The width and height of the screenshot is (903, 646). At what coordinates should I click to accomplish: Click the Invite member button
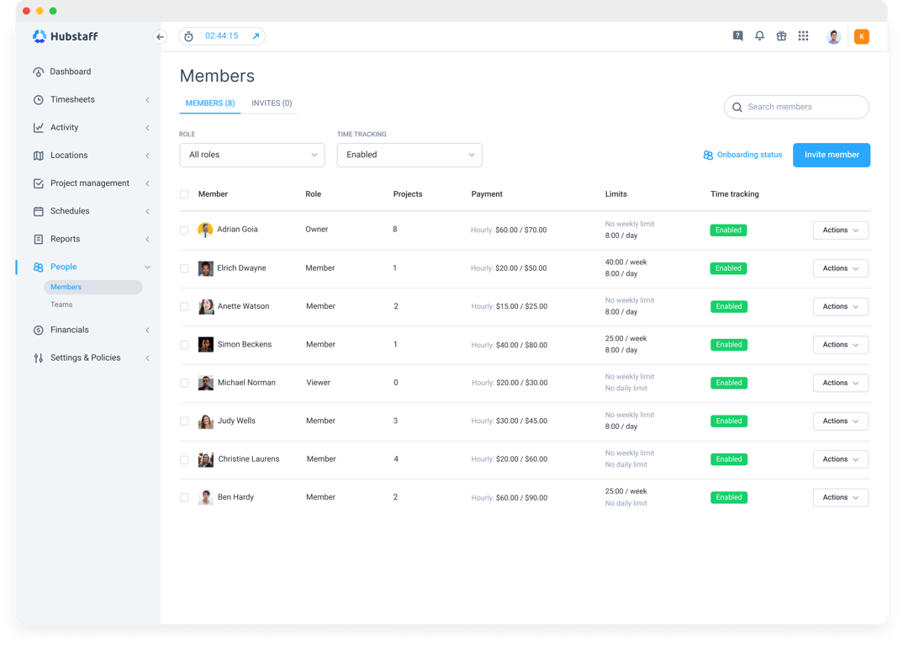[x=832, y=155]
